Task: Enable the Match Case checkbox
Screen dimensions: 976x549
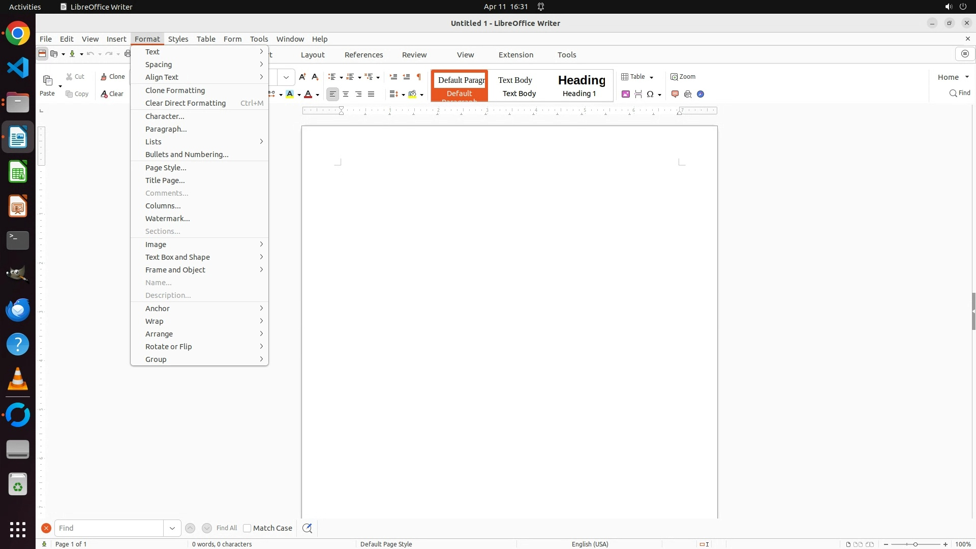Action: tap(247, 528)
